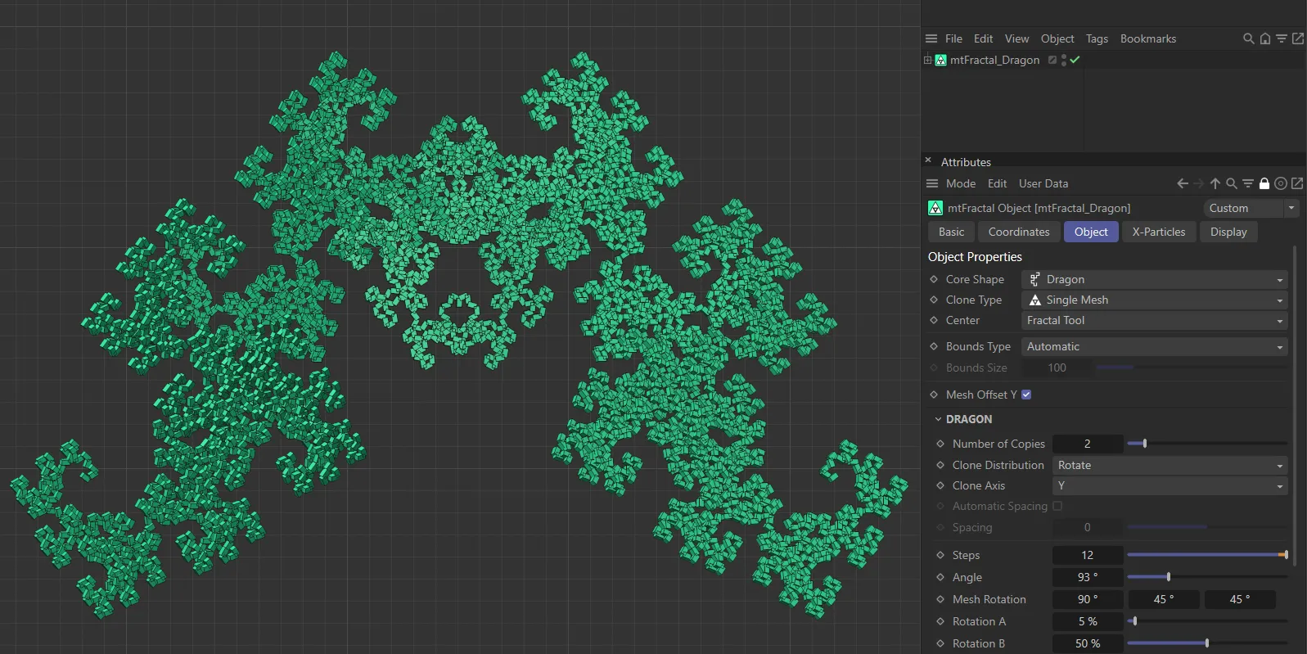Click the Number of Copies value field
This screenshot has width=1307, height=654.
pyautogui.click(x=1088, y=444)
